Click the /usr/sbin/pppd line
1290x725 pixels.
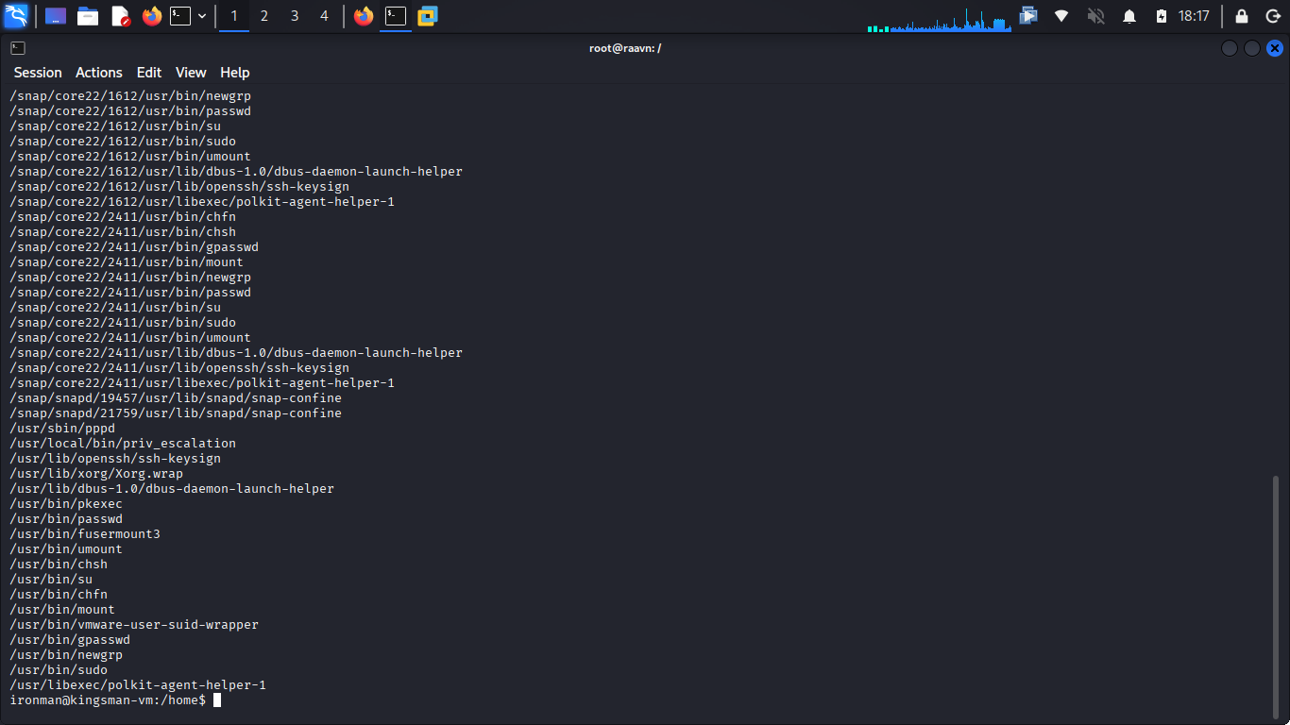click(62, 428)
